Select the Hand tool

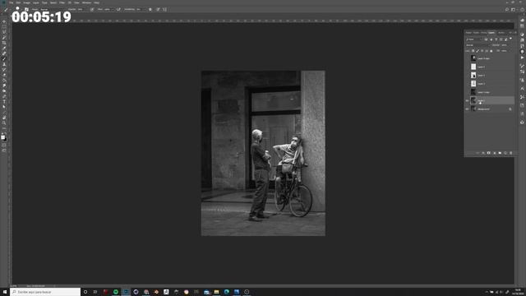point(4,118)
